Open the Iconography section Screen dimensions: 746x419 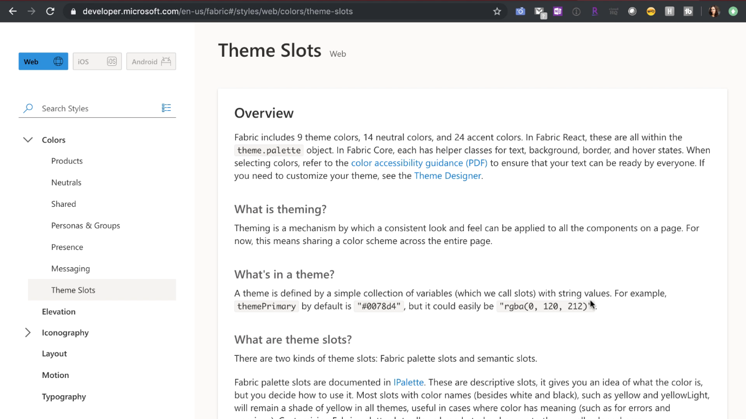click(65, 333)
